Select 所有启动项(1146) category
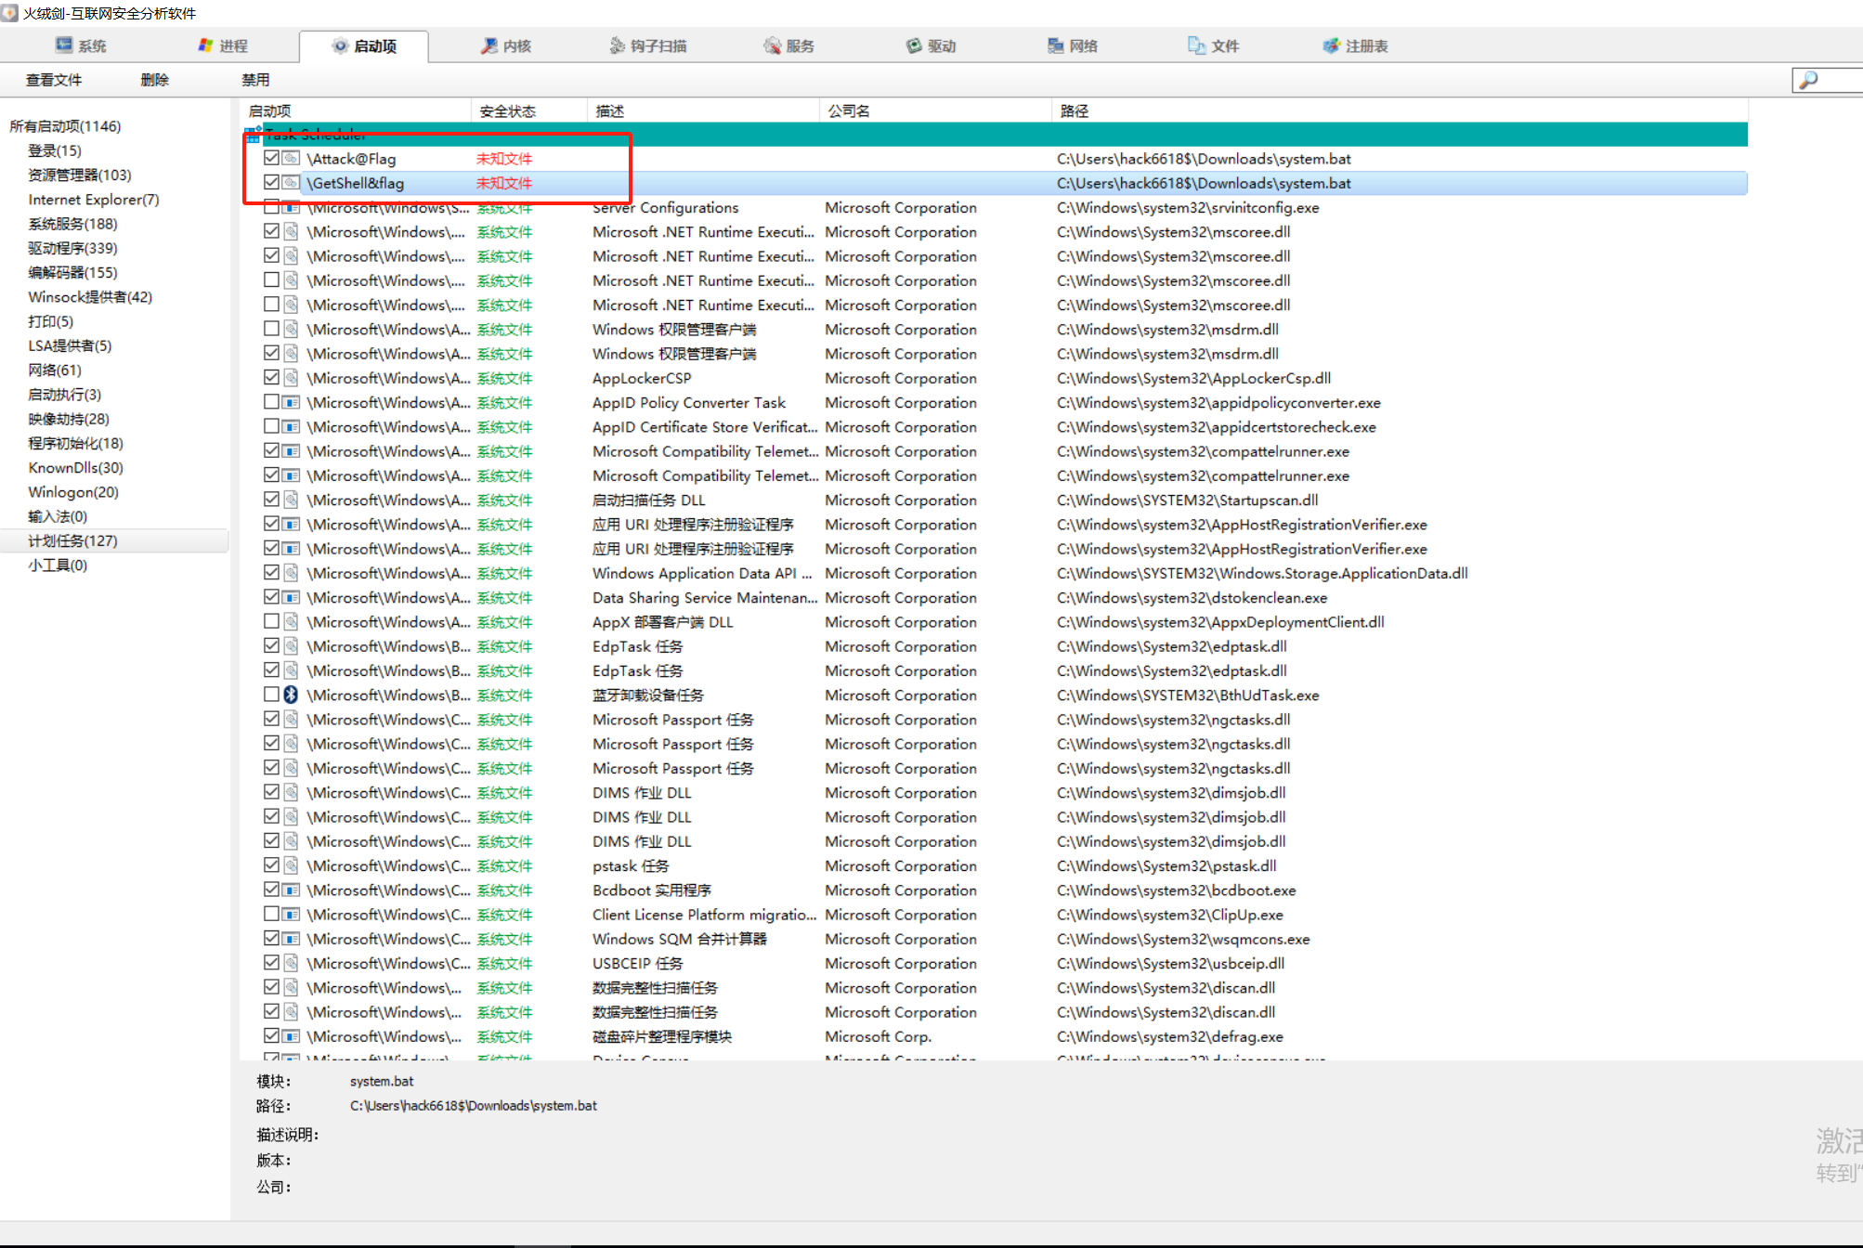Screen dimensions: 1863x1248 tap(65, 126)
